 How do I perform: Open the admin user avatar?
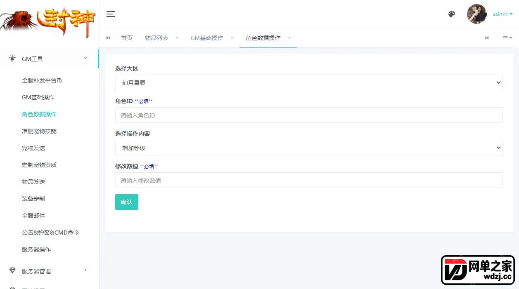point(477,14)
